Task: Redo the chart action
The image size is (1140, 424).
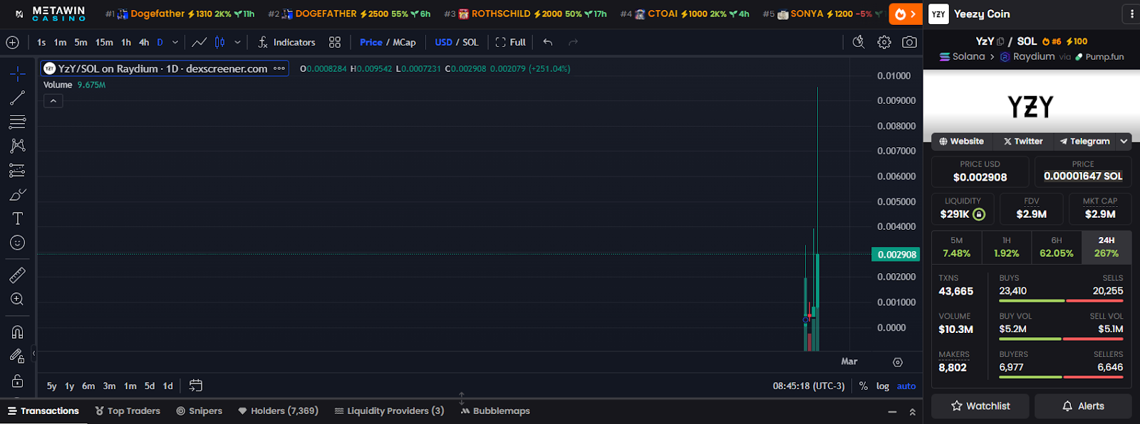Action: 573,43
